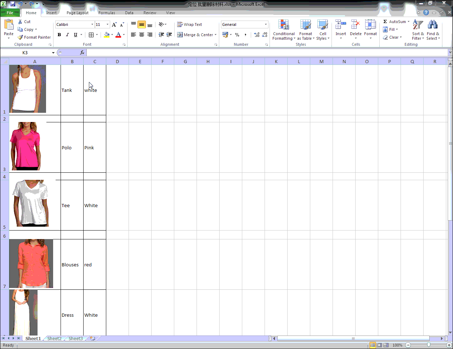Screen dimensions: 453x349
Task: Select row 3 header
Action: 5,147
